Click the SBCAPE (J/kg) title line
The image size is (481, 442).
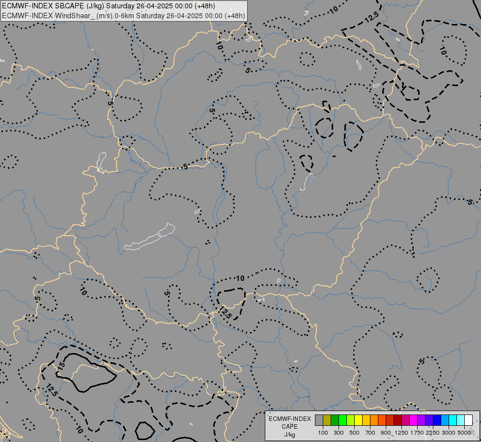pos(109,6)
